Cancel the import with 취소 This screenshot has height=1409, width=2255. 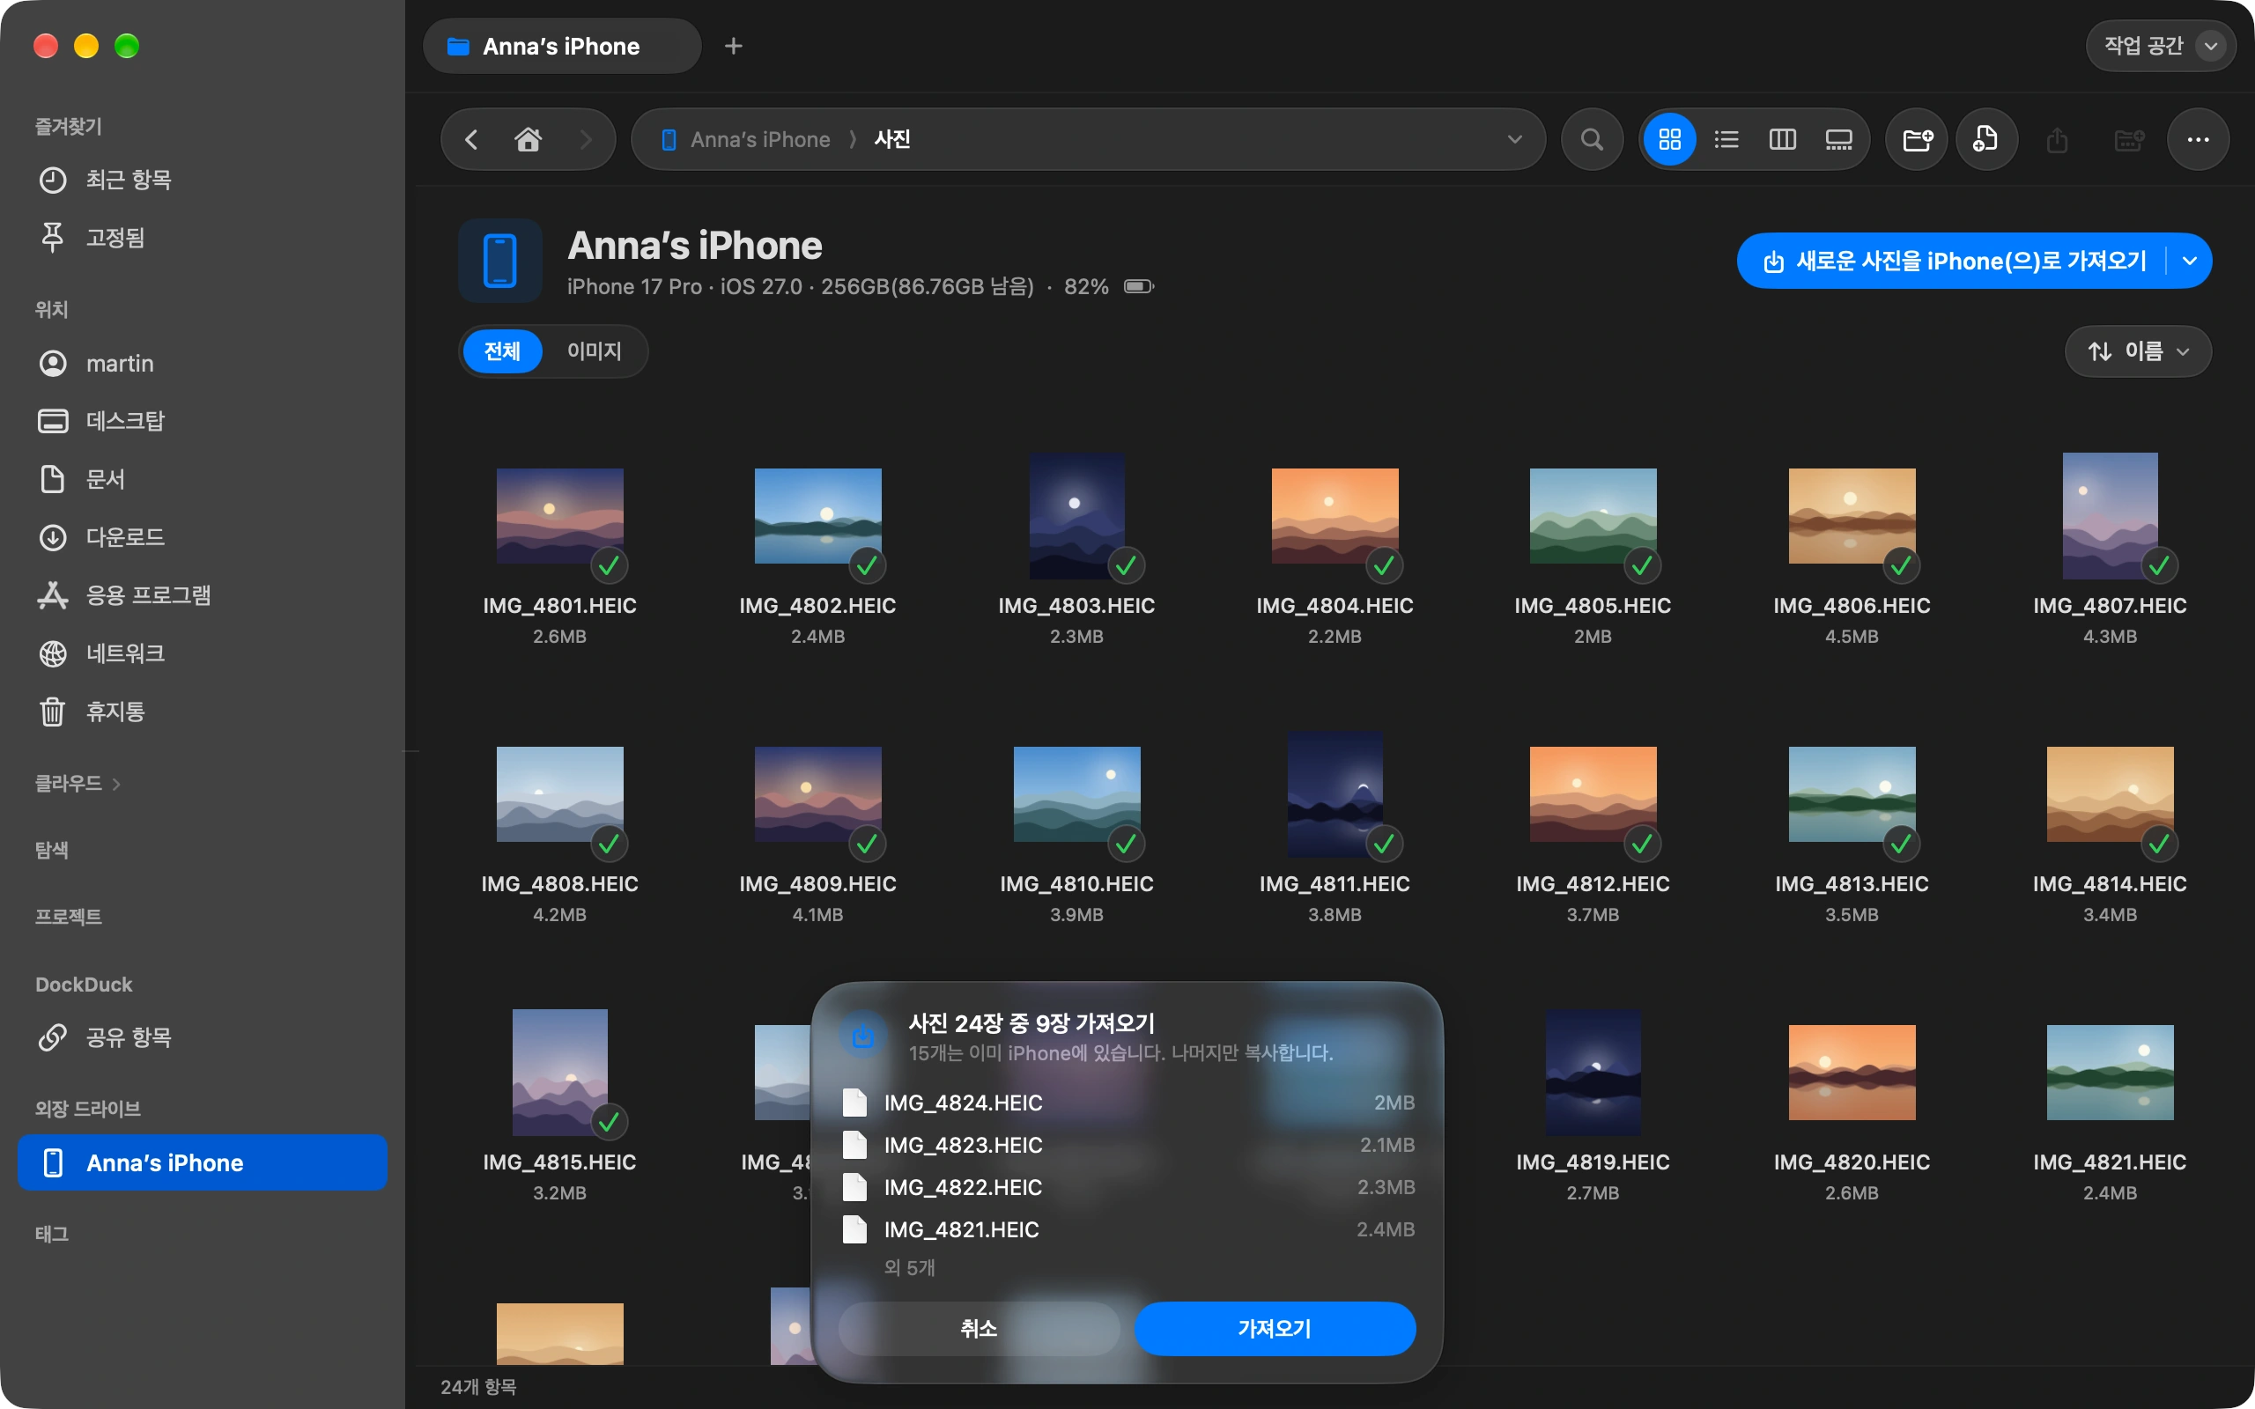click(x=979, y=1328)
